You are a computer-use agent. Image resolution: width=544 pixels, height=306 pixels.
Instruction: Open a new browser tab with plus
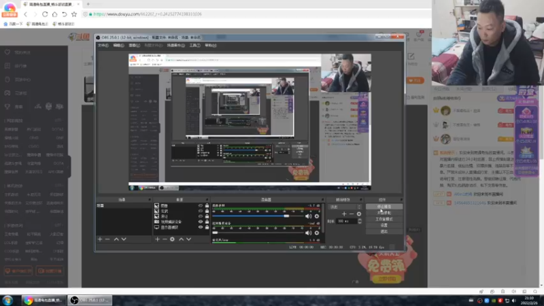88,4
